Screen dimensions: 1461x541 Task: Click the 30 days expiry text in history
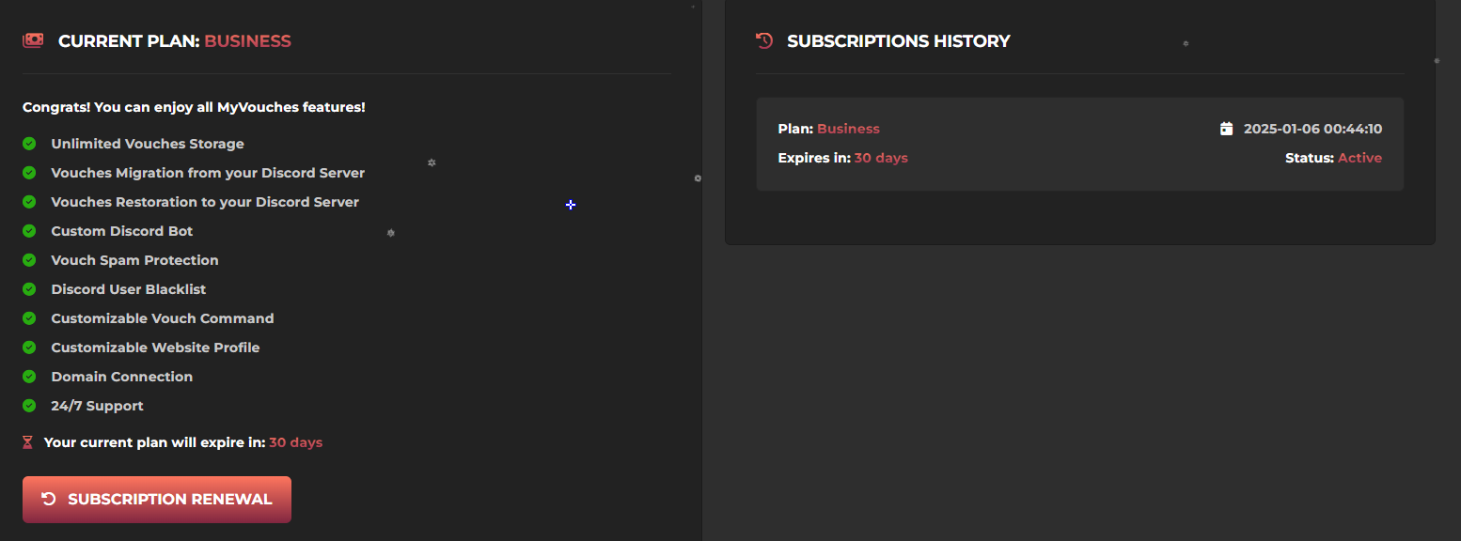881,158
